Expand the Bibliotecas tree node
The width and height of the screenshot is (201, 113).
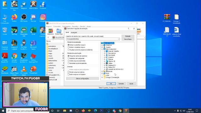click(x=102, y=71)
